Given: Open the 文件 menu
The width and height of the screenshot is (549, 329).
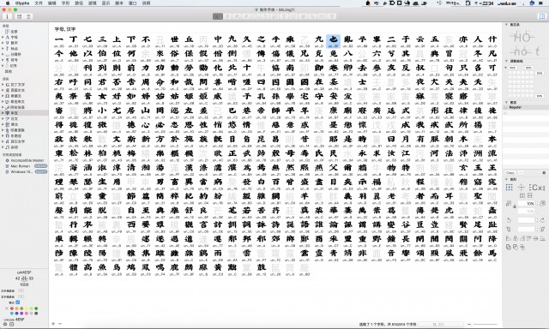Looking at the screenshot, I should point(39,3).
